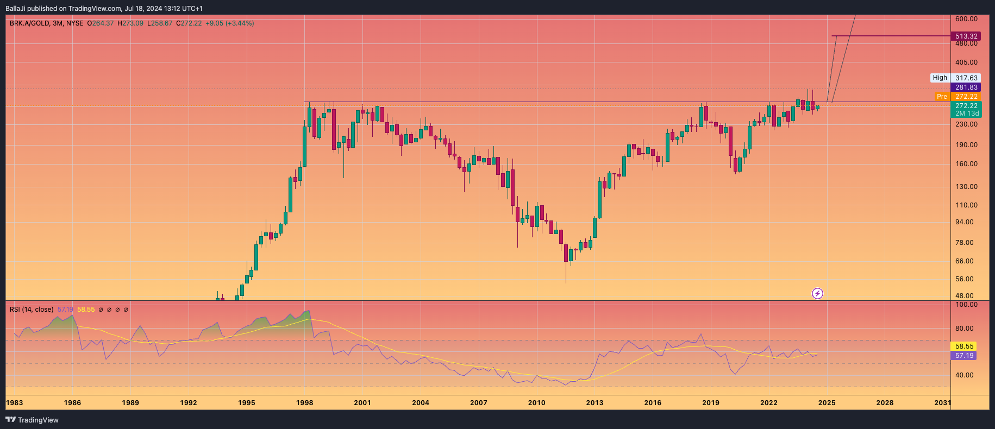
Task: Click the 2004 label on time axis
Action: (x=421, y=403)
